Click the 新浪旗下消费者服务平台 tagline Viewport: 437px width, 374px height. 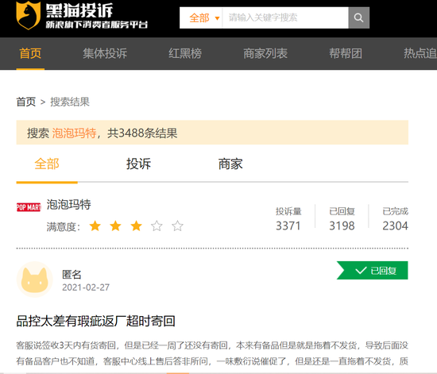tap(97, 25)
